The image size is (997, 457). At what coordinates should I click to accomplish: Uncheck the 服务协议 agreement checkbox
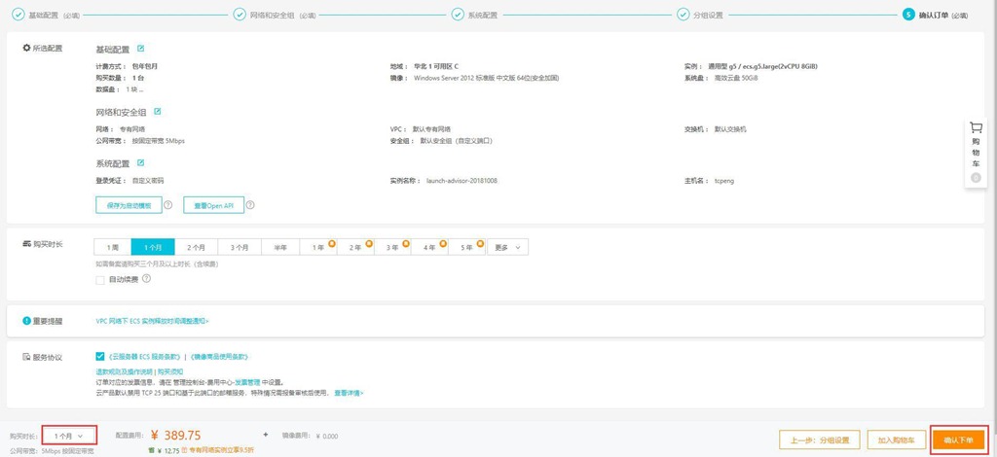(100, 357)
